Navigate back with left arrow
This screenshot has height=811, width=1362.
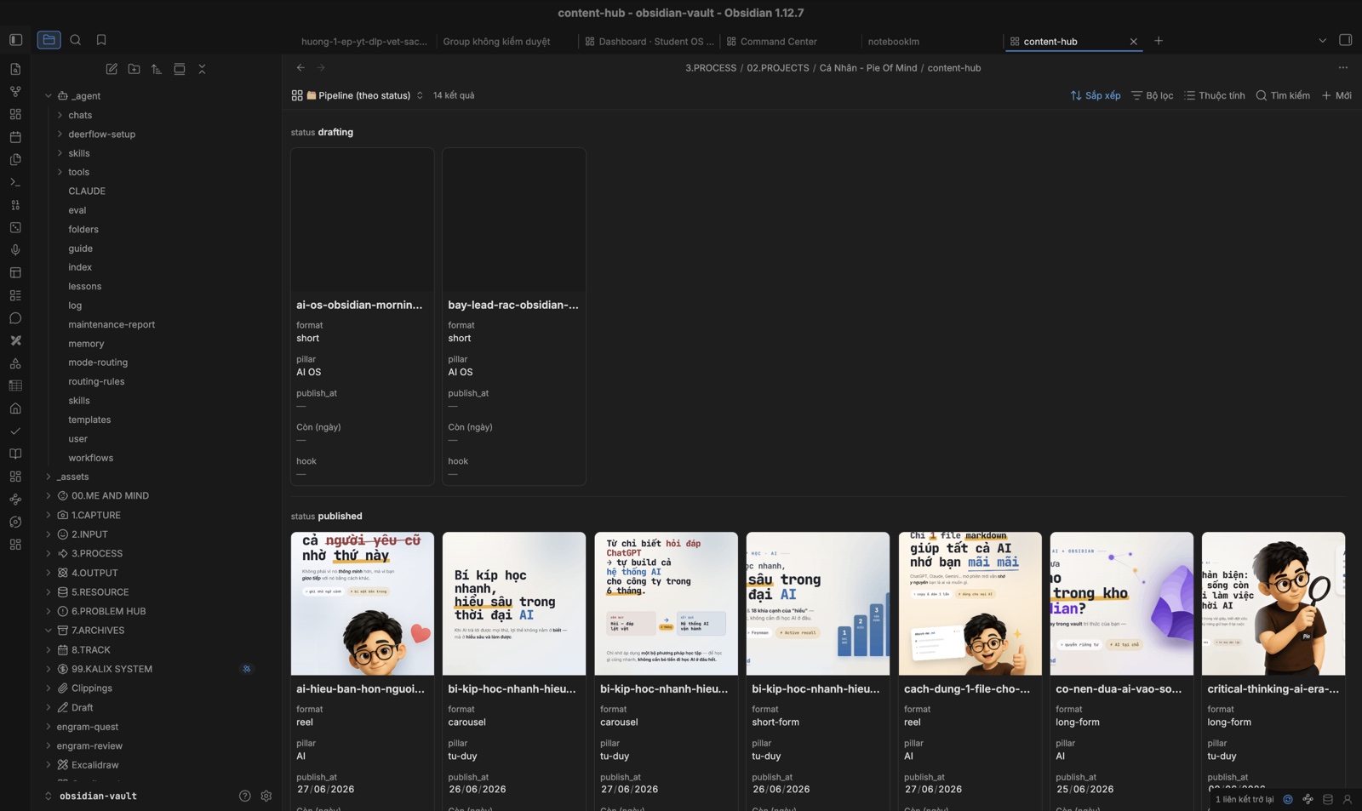coord(300,67)
